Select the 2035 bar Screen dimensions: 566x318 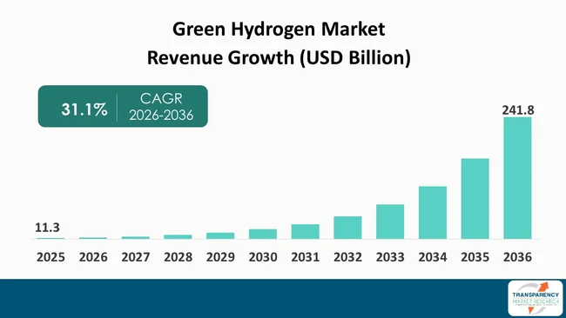(475, 198)
